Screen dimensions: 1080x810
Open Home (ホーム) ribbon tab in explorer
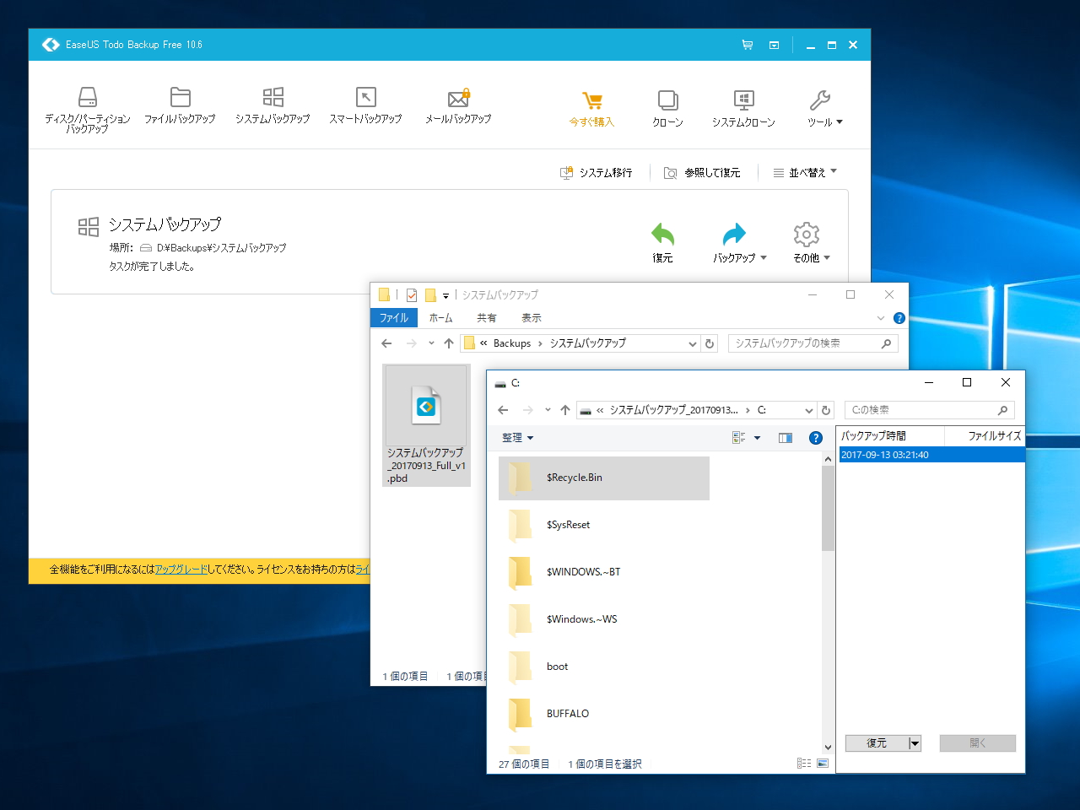440,318
